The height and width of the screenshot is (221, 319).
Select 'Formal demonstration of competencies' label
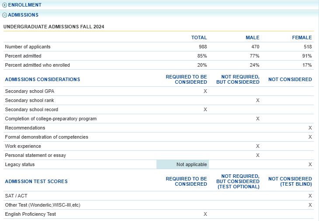click(x=47, y=137)
